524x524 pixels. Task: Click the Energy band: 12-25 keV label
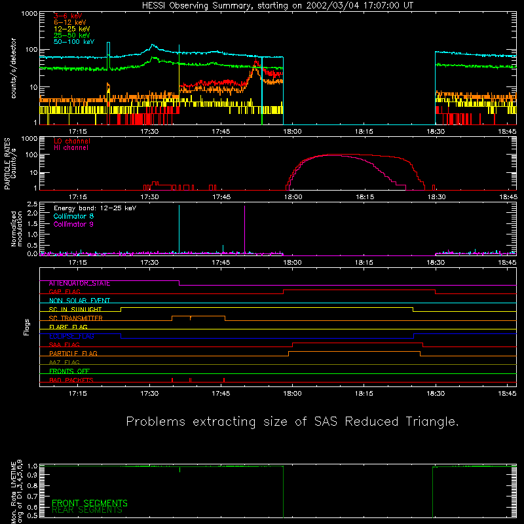click(95, 208)
